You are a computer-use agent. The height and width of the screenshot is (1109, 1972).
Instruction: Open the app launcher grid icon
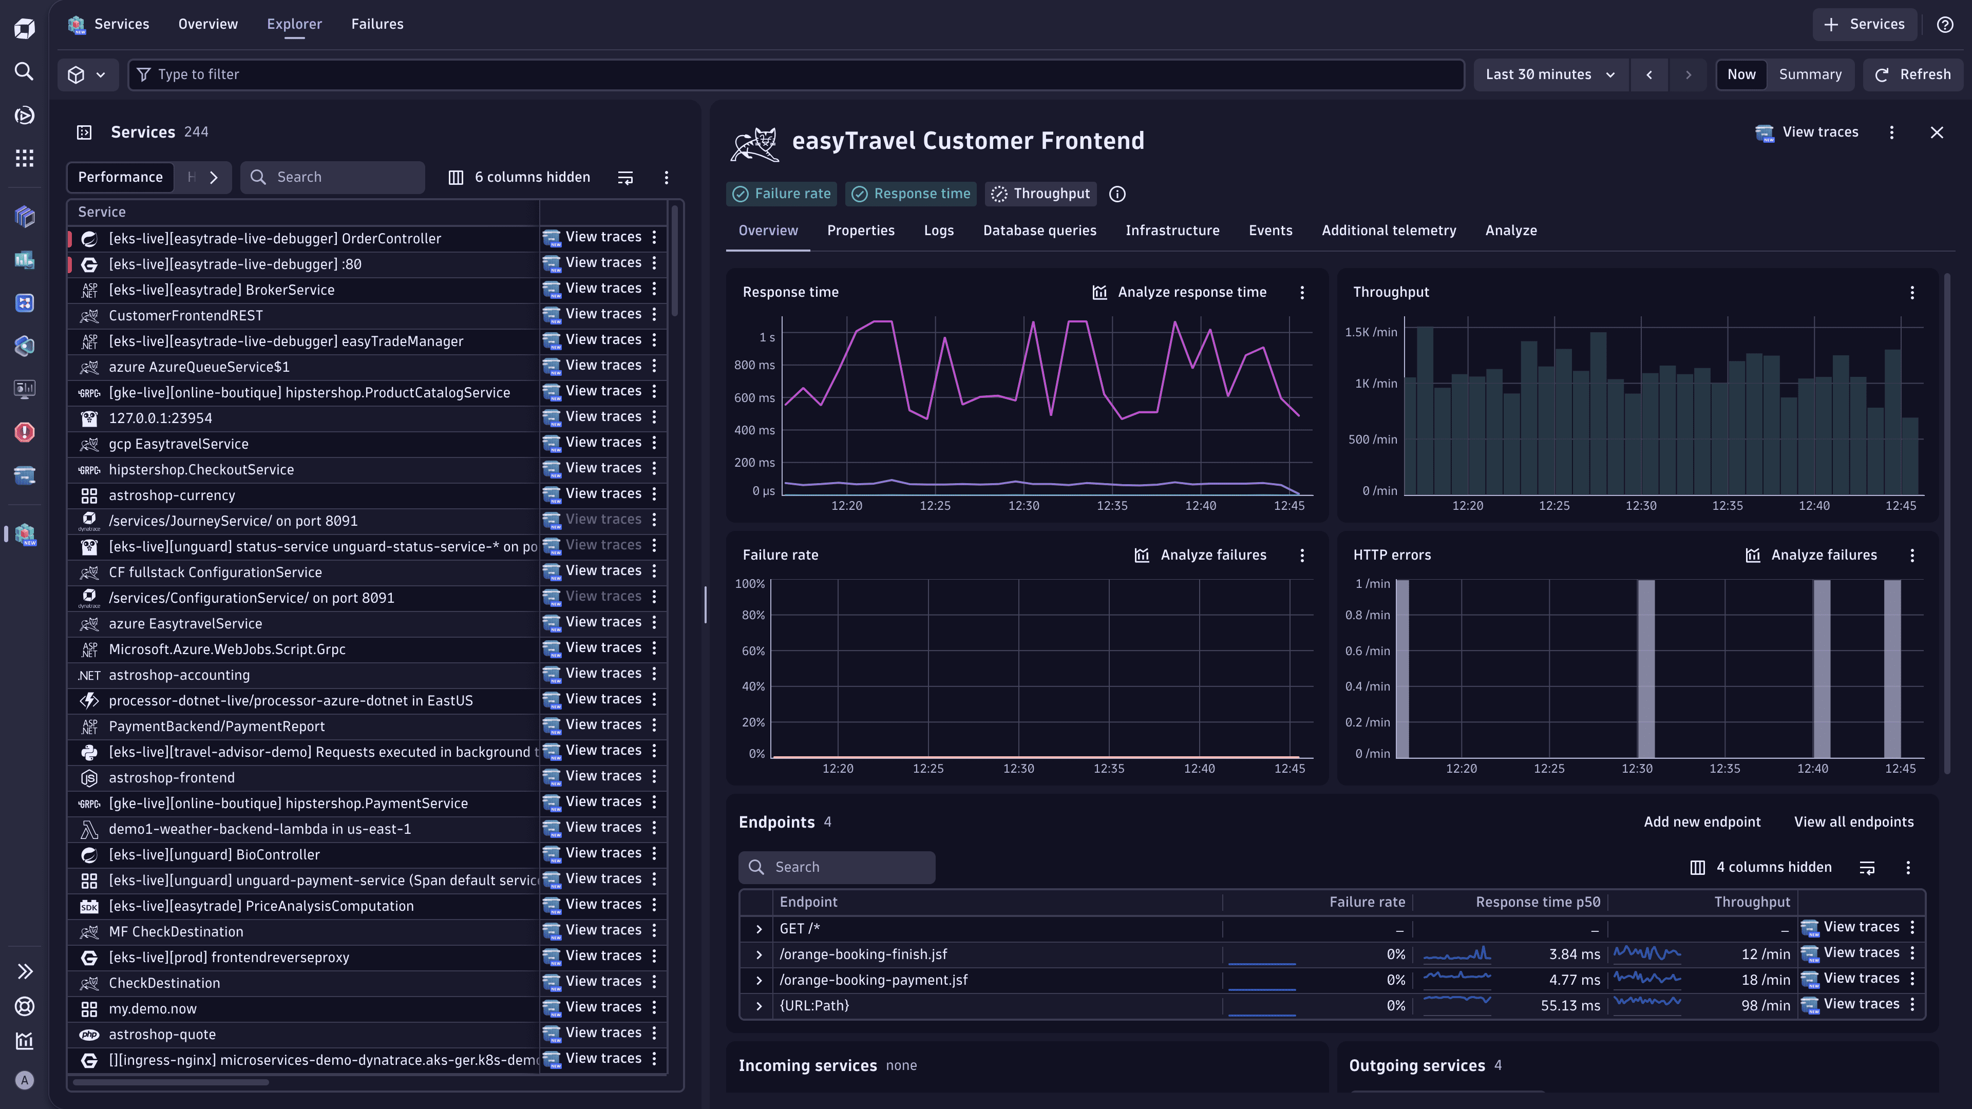pos(24,159)
